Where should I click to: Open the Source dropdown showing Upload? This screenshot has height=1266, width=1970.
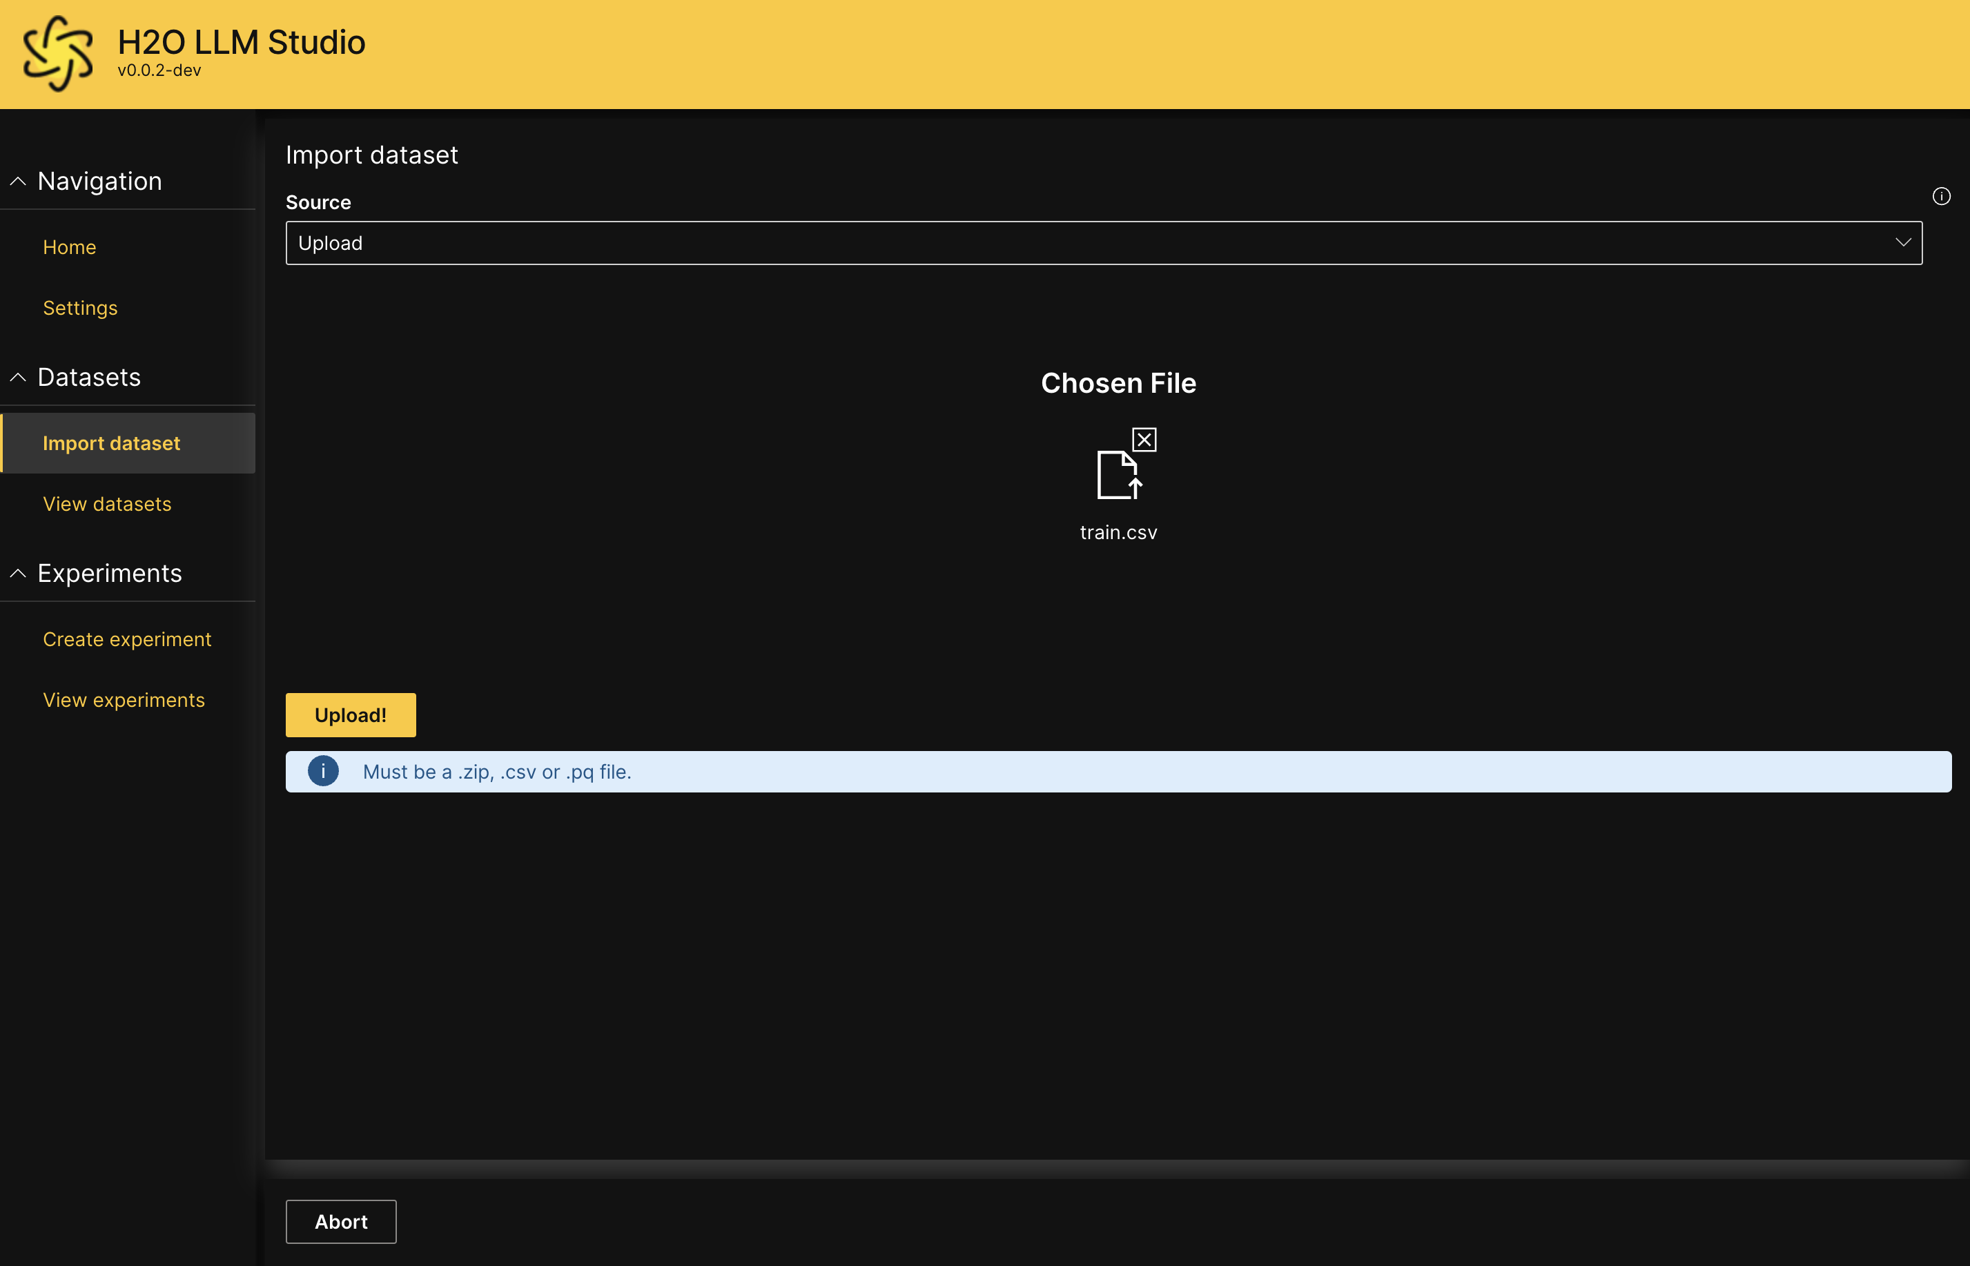pos(1102,244)
